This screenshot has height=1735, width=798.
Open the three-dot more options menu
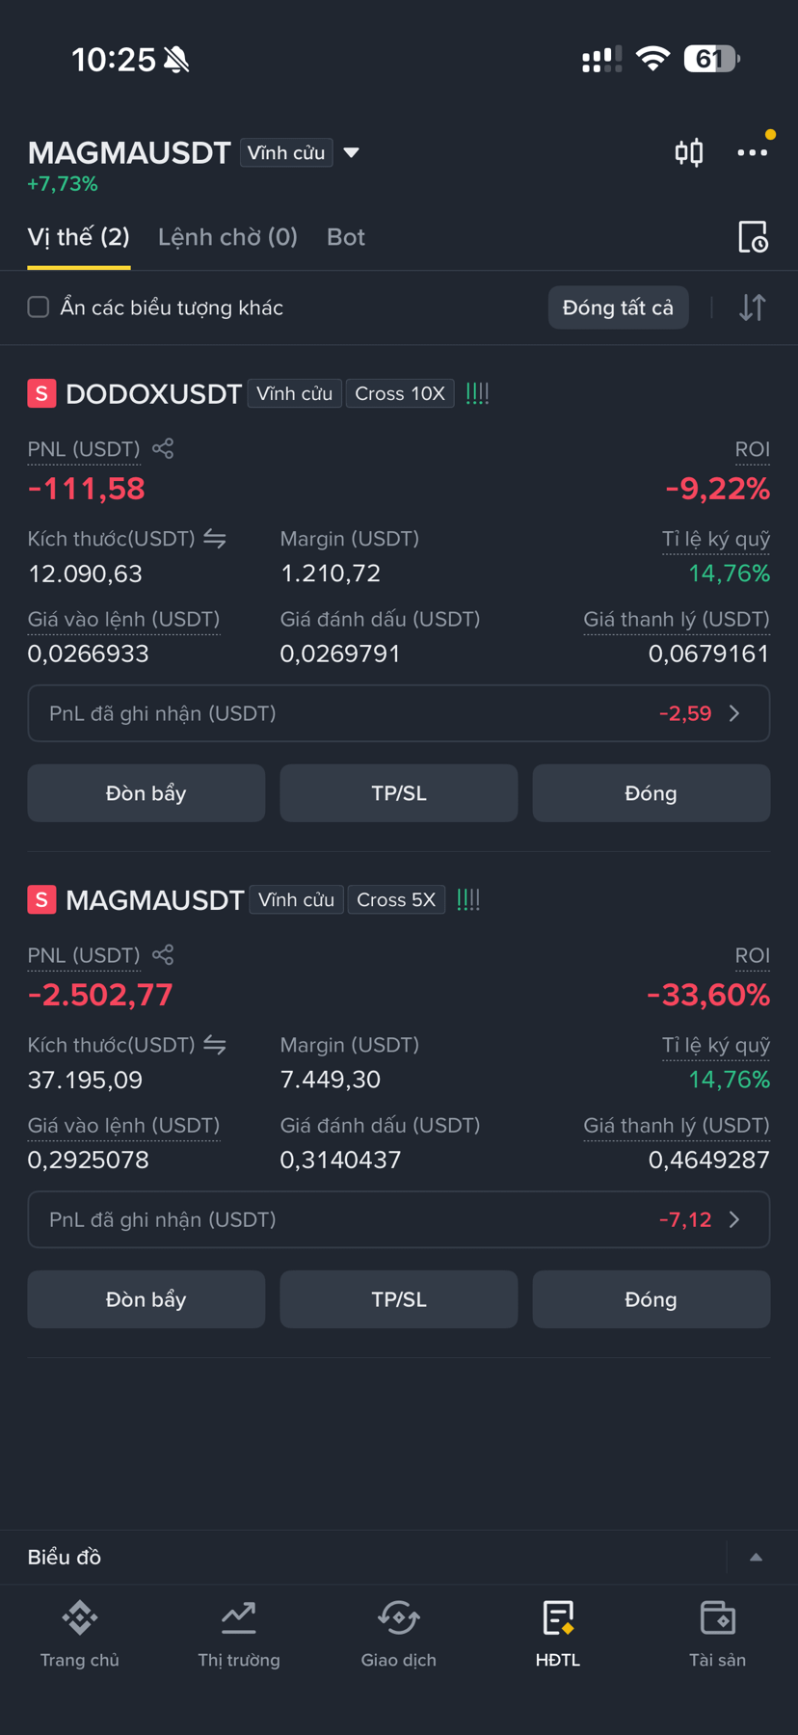point(753,152)
